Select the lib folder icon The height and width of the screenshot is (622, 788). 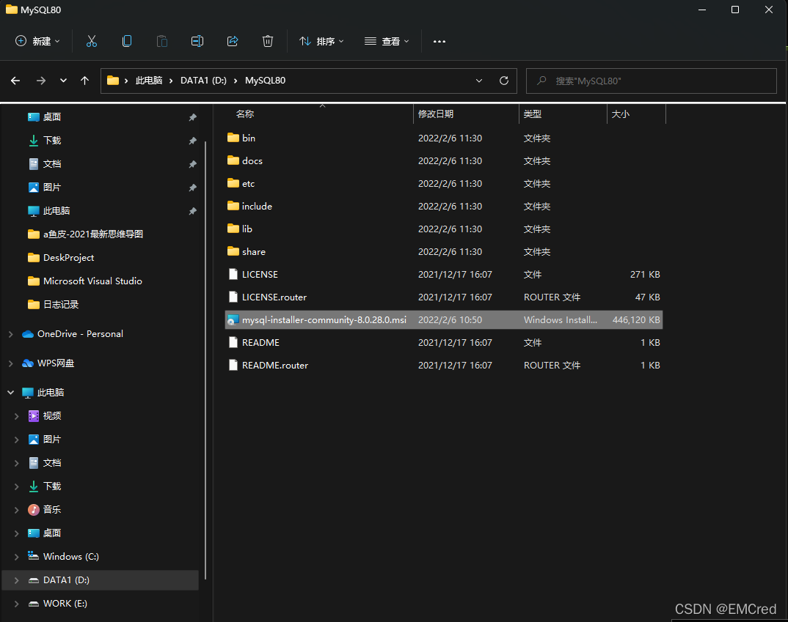point(233,229)
